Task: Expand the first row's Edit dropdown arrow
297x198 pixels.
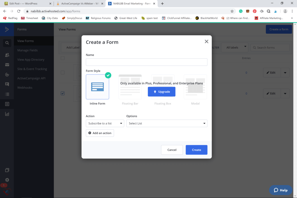Action: [x=285, y=72]
